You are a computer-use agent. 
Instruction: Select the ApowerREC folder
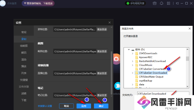[x=146, y=57]
